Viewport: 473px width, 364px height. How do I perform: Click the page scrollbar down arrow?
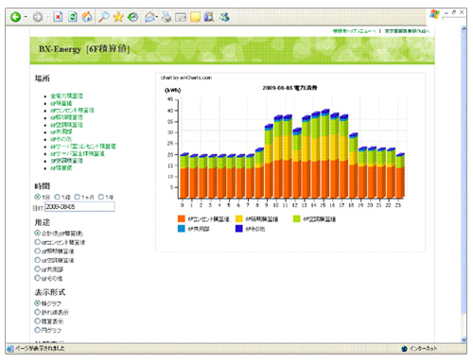464,339
